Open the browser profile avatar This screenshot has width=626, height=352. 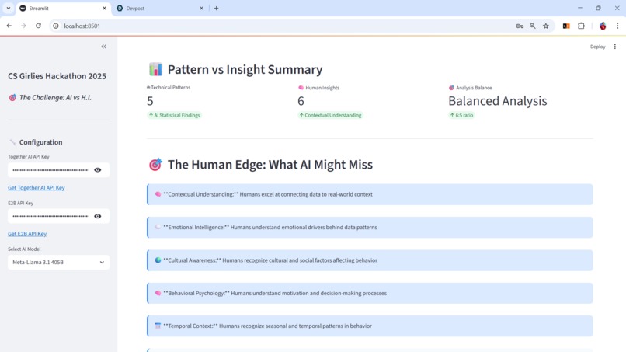point(603,26)
